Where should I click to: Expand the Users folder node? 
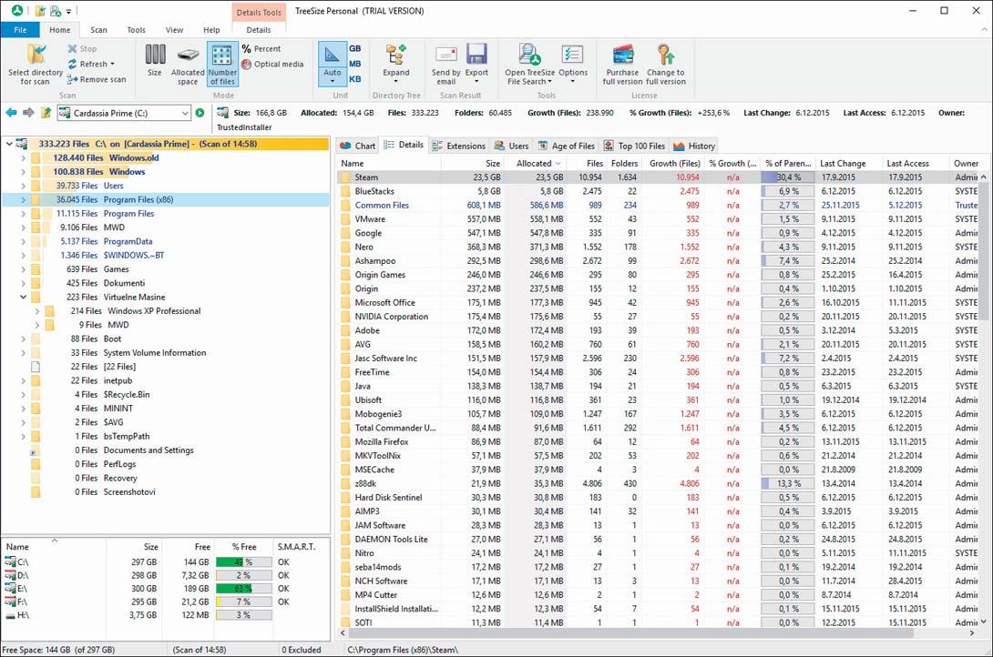coord(24,186)
